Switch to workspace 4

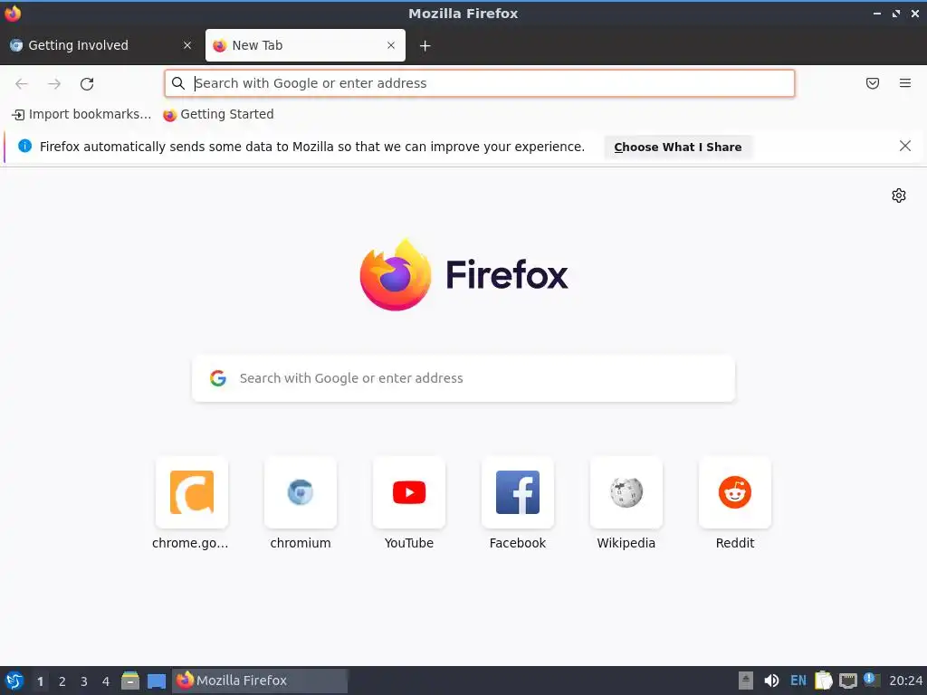pos(106,681)
